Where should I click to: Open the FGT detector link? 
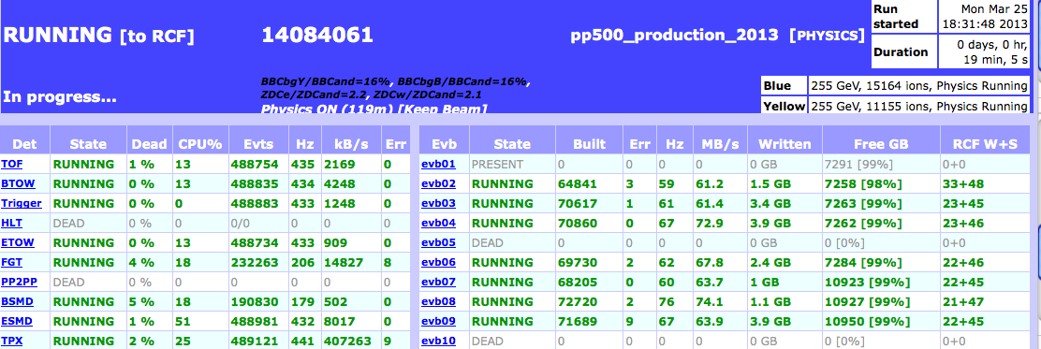click(11, 262)
